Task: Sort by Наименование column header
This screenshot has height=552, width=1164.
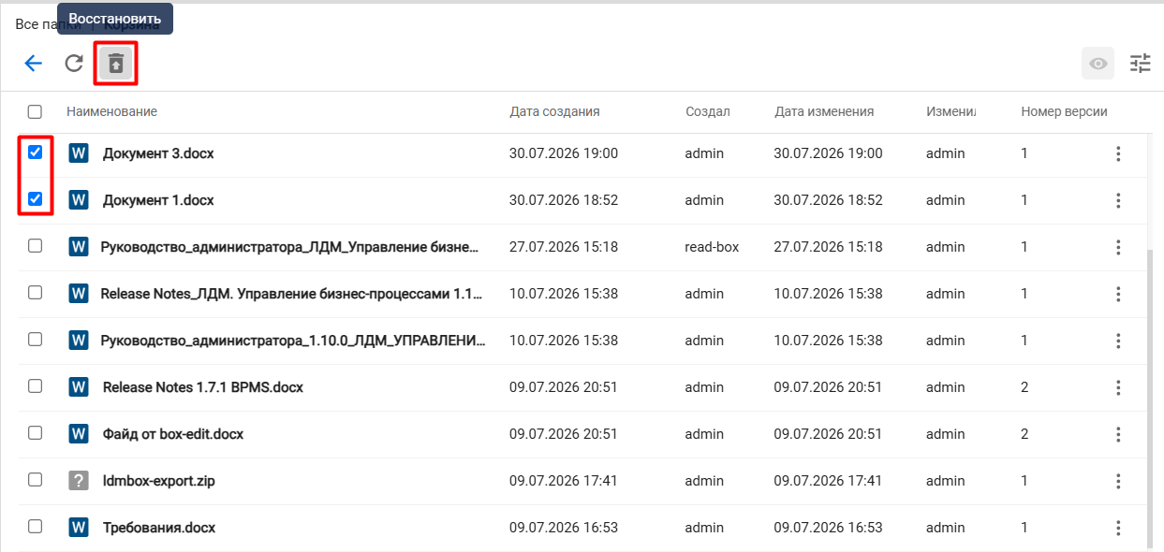Action: [x=111, y=111]
